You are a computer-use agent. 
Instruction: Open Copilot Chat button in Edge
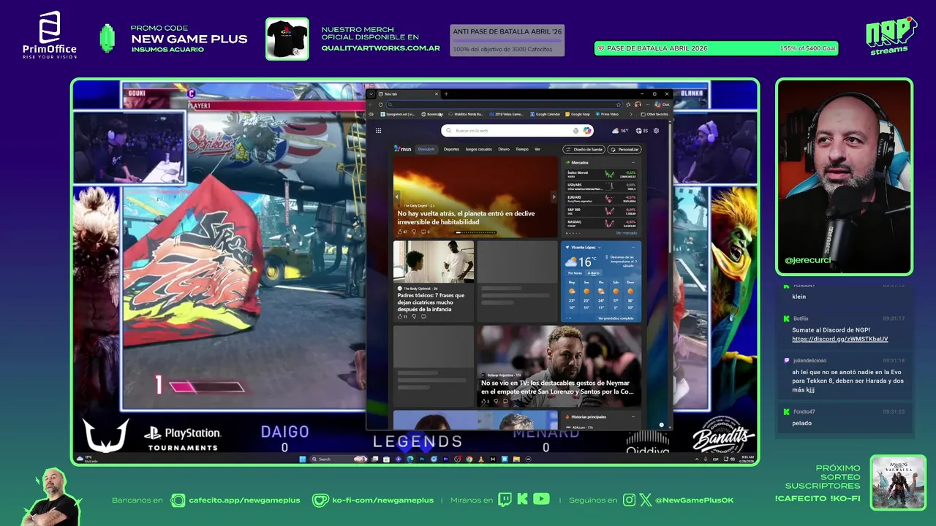point(663,104)
